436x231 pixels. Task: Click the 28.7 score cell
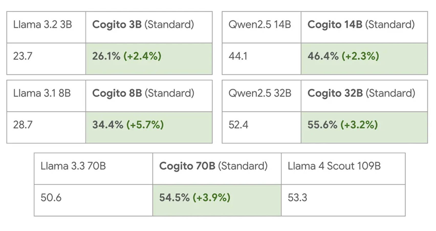point(46,127)
